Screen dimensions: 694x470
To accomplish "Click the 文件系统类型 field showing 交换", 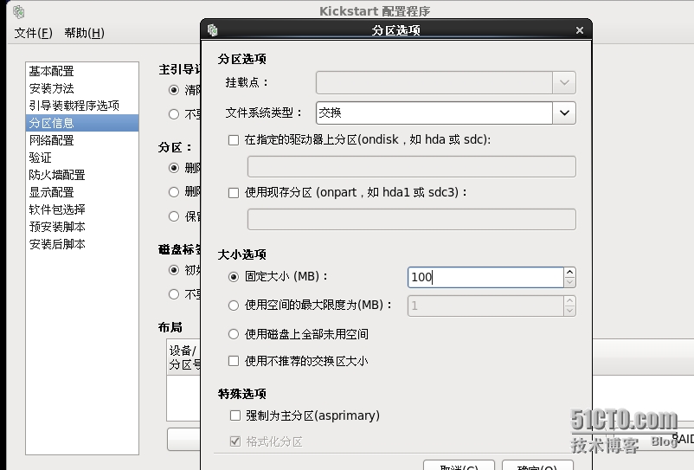I will coord(434,113).
